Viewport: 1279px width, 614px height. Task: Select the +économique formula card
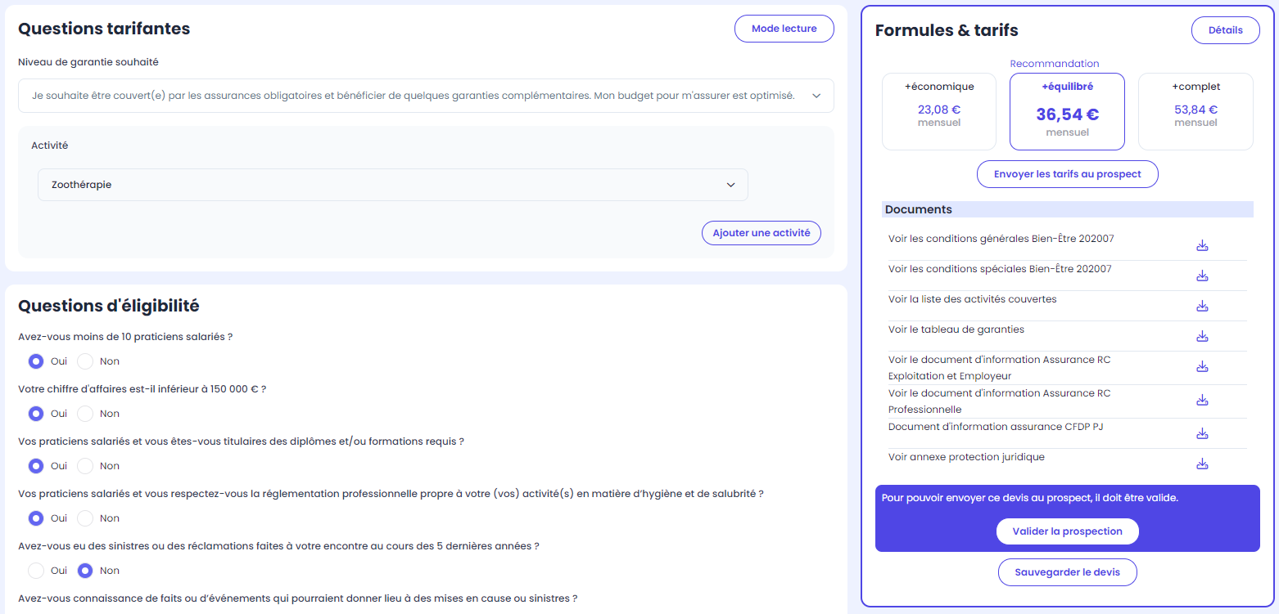tap(939, 111)
